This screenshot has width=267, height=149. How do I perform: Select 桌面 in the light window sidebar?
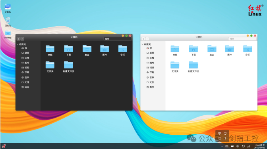tap(150, 53)
